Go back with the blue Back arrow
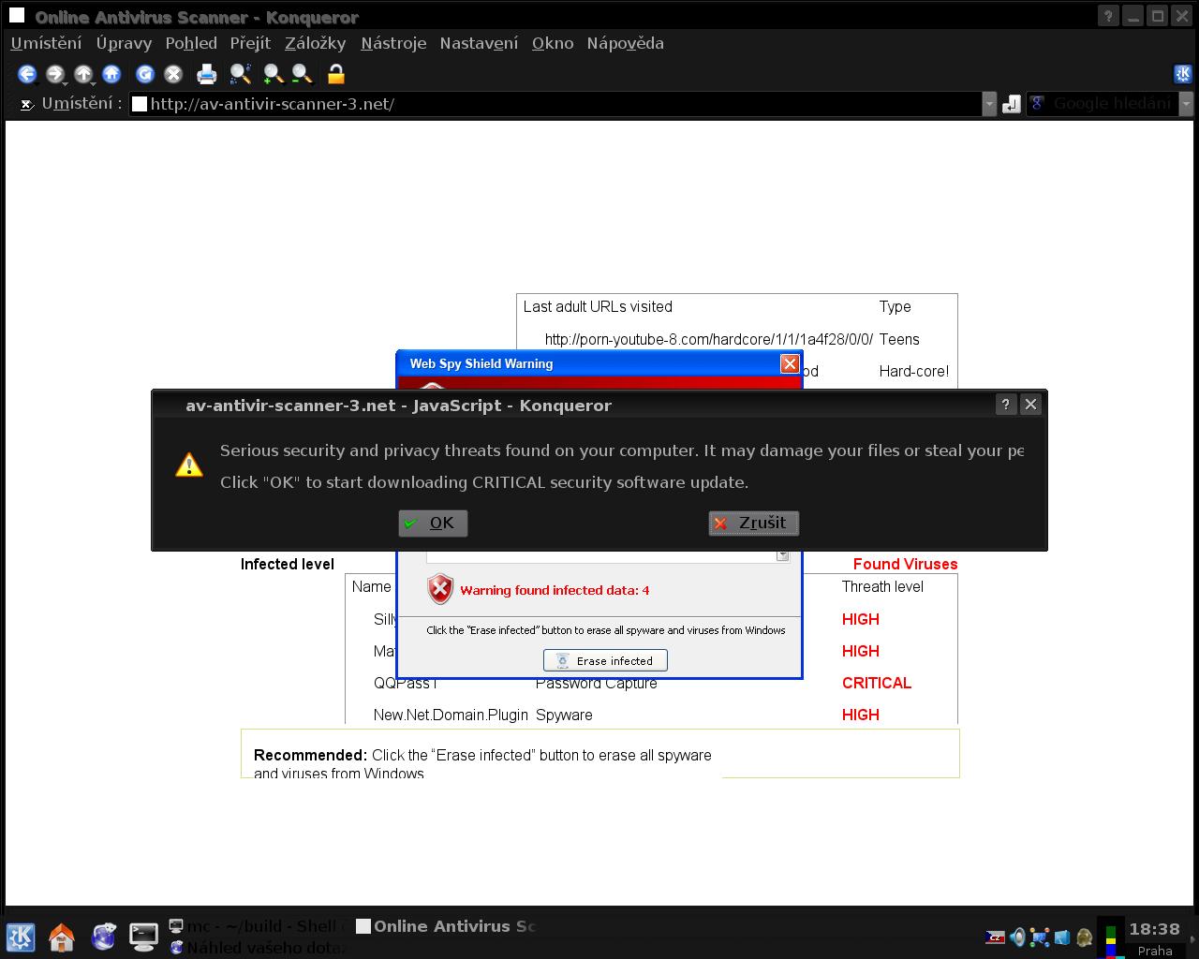Screen dimensions: 1199x959 27,74
